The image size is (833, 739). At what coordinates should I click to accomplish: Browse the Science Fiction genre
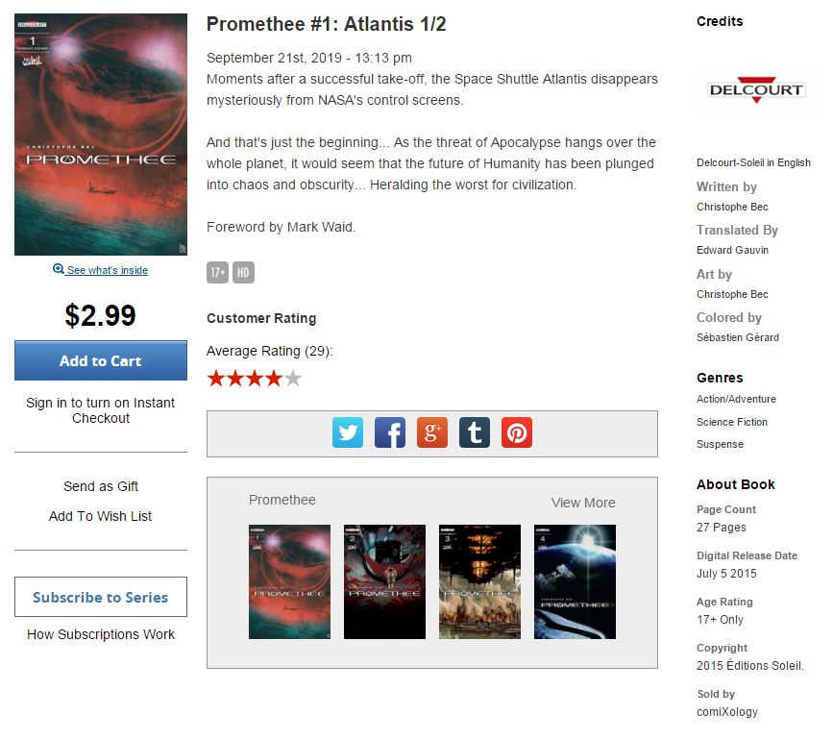732,422
